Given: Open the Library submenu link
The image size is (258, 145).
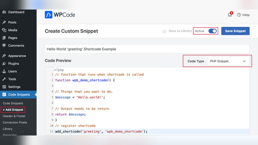Looking at the screenshot, I should (7, 129).
